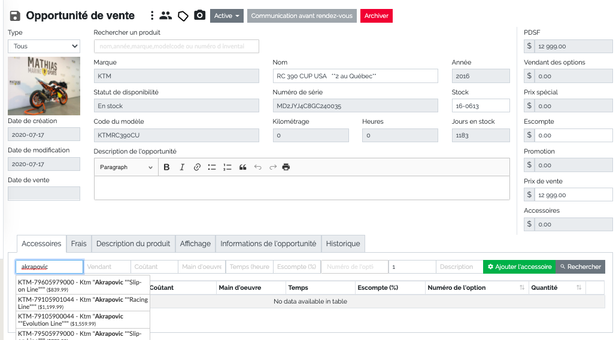This screenshot has height=340, width=616.
Task: Open the three-dot more options menu
Action: pyautogui.click(x=152, y=16)
